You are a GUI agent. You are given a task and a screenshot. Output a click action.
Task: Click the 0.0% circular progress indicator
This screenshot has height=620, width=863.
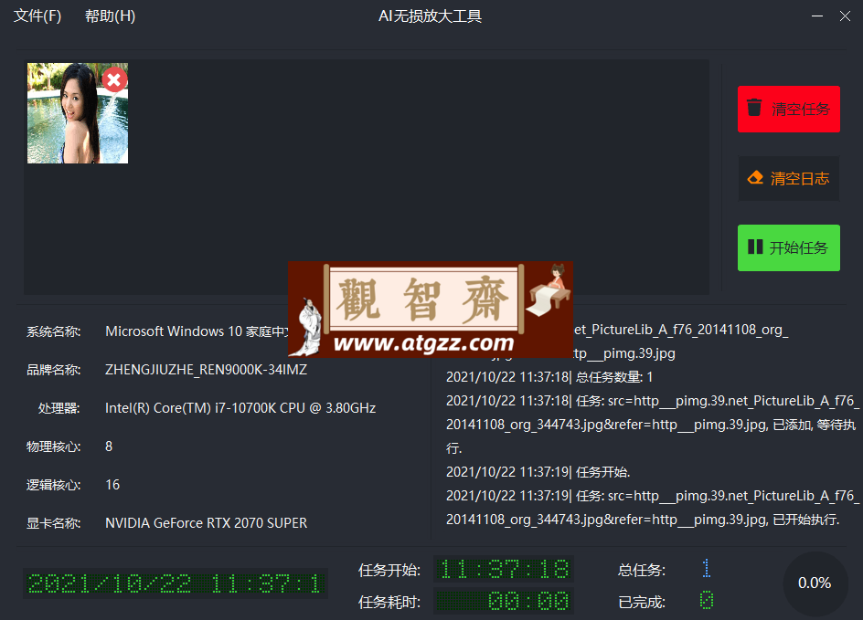[x=815, y=583]
